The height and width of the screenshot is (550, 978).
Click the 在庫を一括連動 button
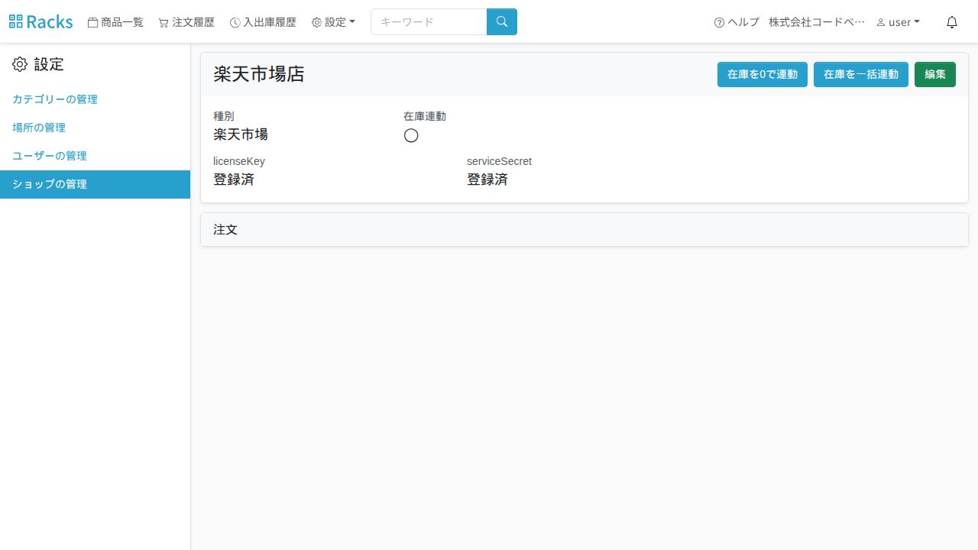(x=861, y=74)
